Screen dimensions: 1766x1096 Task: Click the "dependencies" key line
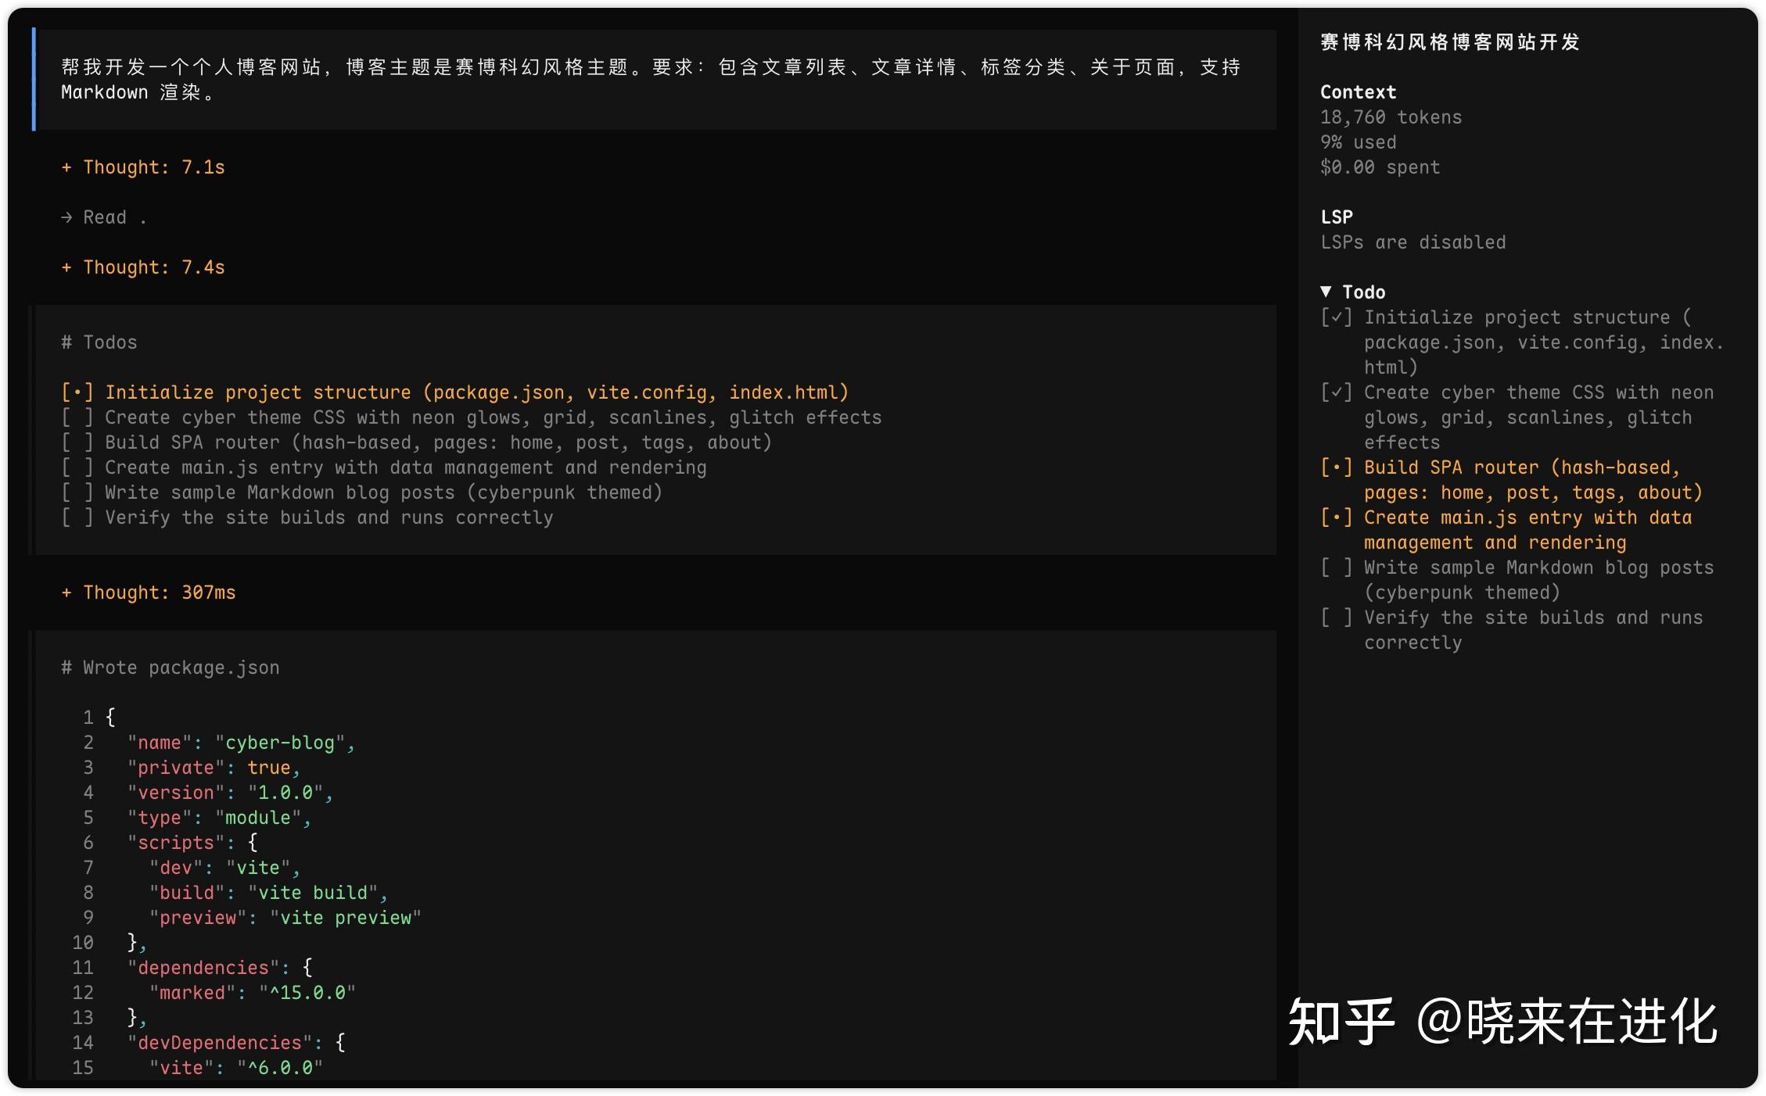pyautogui.click(x=219, y=968)
